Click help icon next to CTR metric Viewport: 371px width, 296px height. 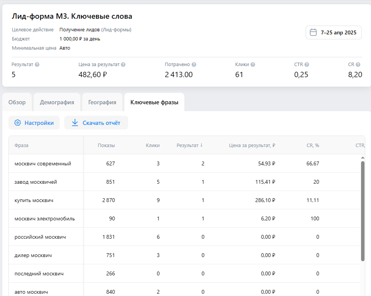coord(307,65)
